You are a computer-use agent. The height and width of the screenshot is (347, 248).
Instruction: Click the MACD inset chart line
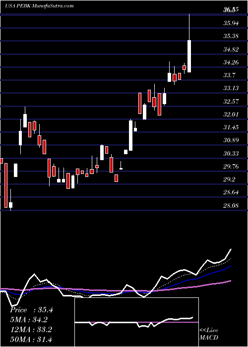[134, 322]
